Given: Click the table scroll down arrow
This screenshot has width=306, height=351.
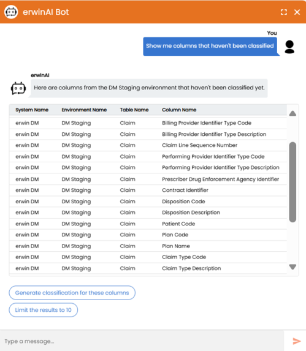Looking at the screenshot, I should (x=293, y=267).
